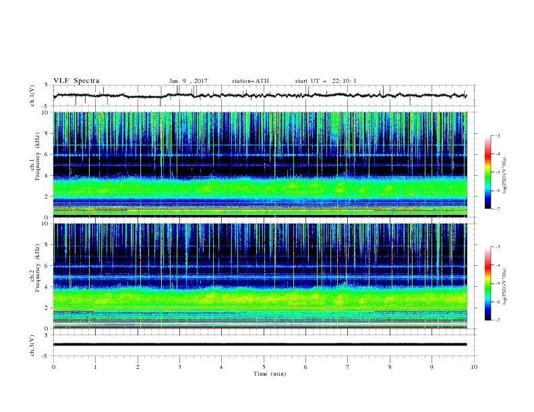The image size is (534, 412).
Task: Click the ch.2 spectrogram panel
Action: [x=260, y=276]
